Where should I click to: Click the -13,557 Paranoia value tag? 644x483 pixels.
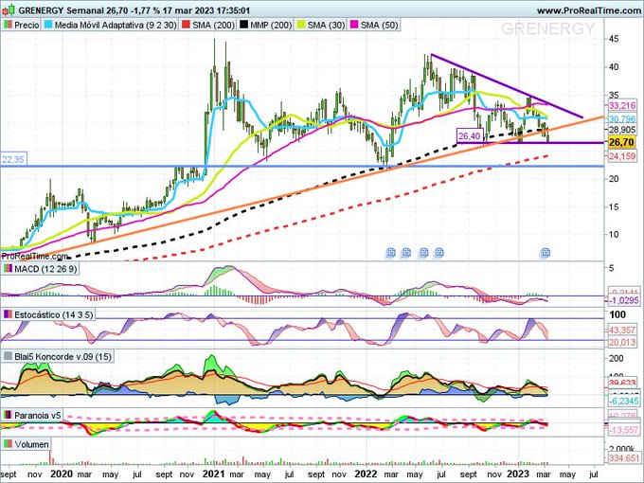[x=623, y=430]
